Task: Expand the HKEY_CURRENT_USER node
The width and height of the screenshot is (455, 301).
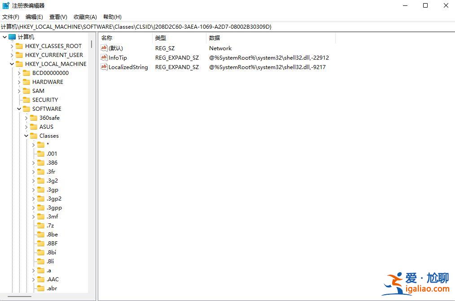Action: [x=12, y=55]
